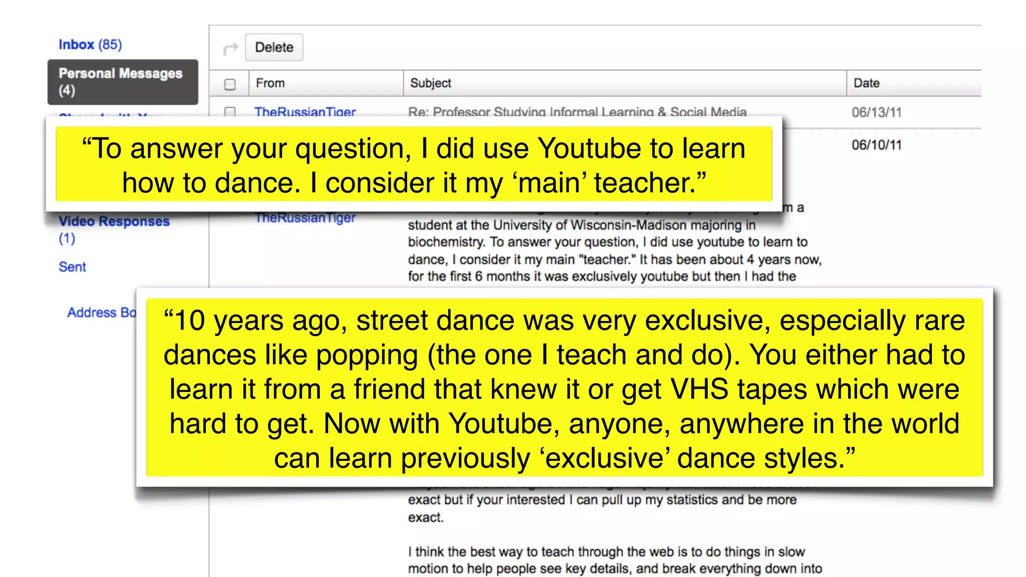This screenshot has height=577, width=1026.
Task: Open the Address Book link
Action: click(x=101, y=313)
